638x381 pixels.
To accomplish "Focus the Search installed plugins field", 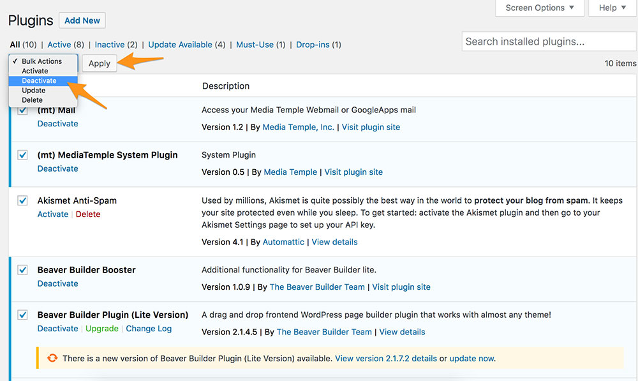I will point(548,42).
